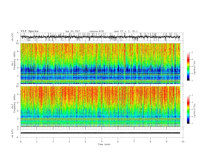Click the ch.2 color bar "log(PSD)(V²/Hz)" label
This screenshot has height=159, width=206.
[x=195, y=111]
